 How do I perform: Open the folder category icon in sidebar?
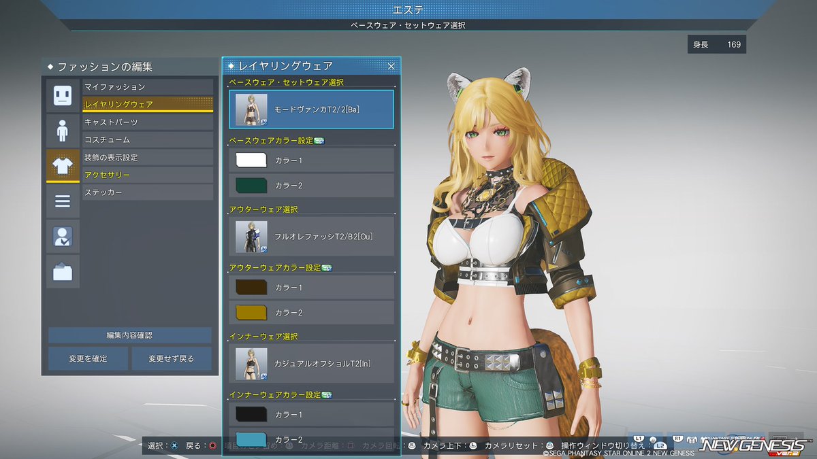63,271
